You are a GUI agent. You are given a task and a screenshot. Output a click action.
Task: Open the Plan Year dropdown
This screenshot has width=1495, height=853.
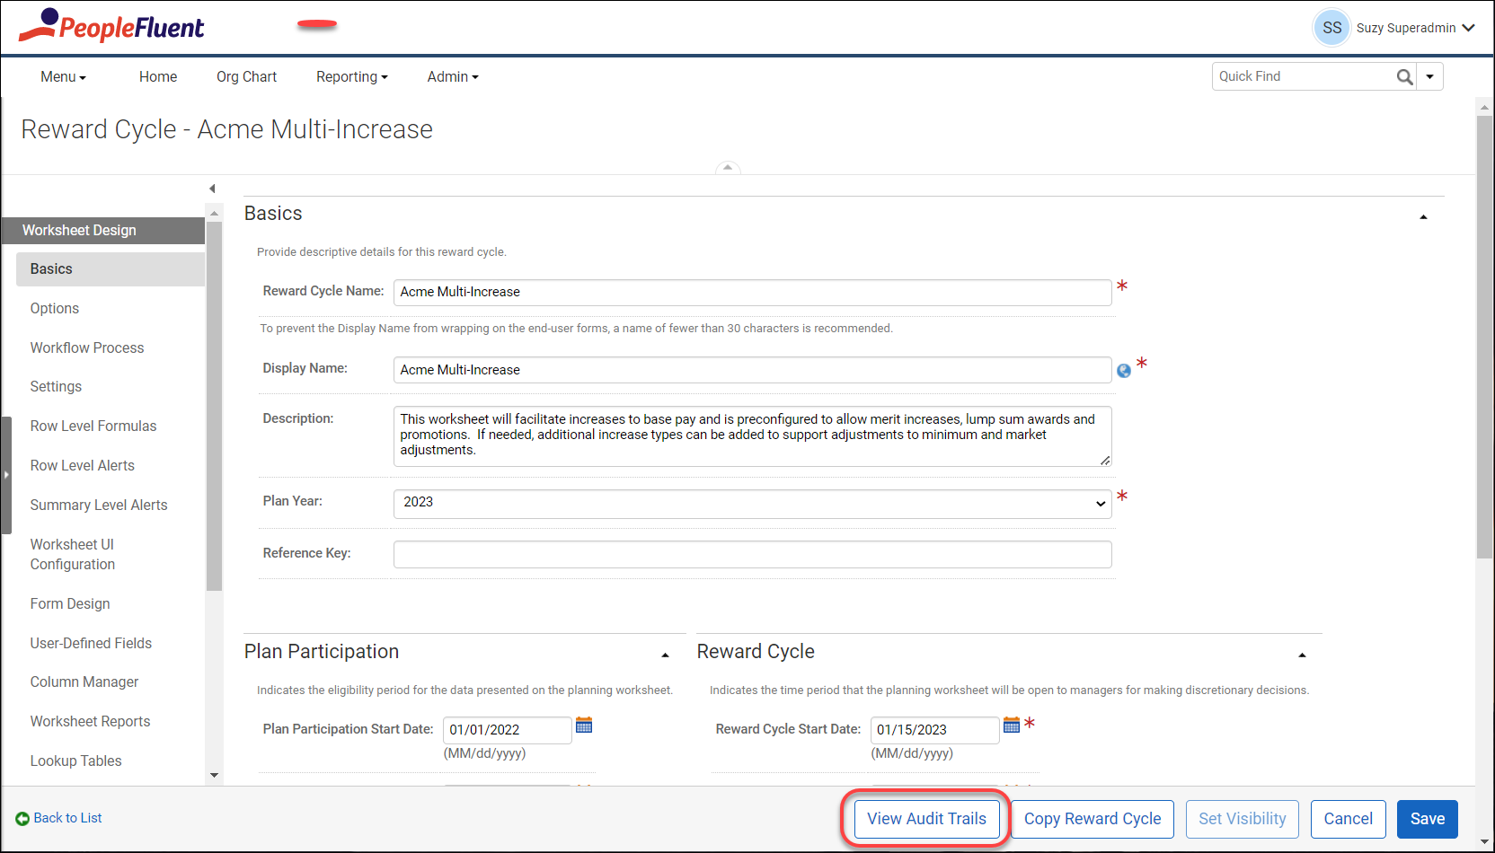pos(1101,503)
